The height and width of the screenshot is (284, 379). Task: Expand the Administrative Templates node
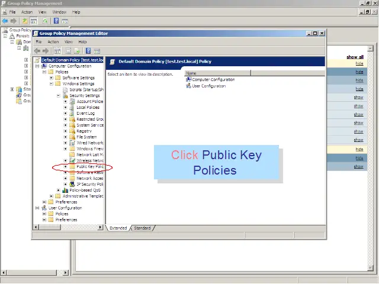click(51, 196)
